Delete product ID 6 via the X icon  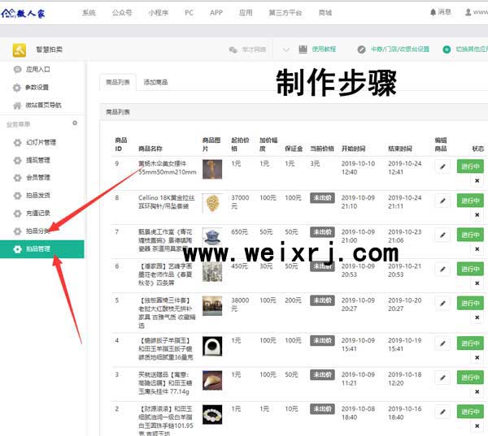pos(477,283)
